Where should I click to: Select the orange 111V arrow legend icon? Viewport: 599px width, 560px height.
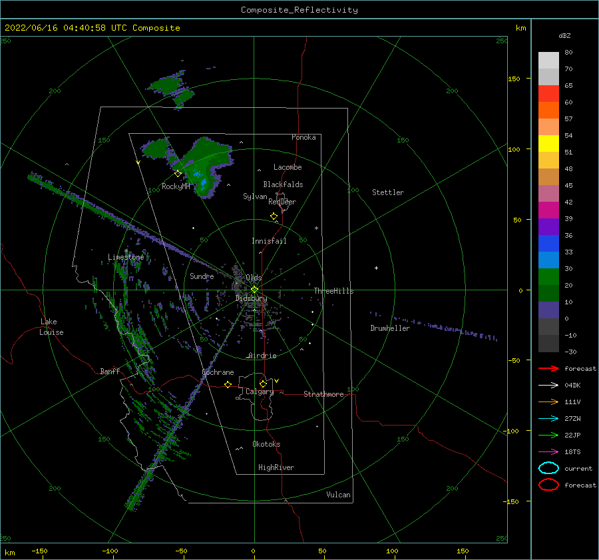[x=548, y=402]
